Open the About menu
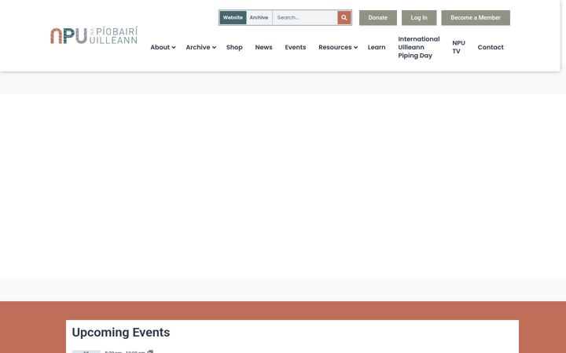 coord(160,47)
